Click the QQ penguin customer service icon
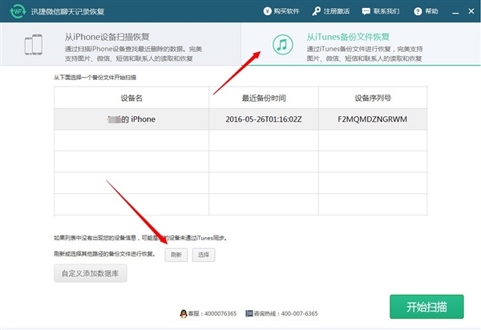This screenshot has width=481, height=330. [184, 313]
